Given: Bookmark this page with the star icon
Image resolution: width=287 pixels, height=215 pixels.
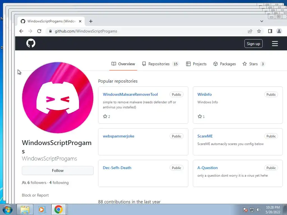Looking at the screenshot, I should click(259, 31).
